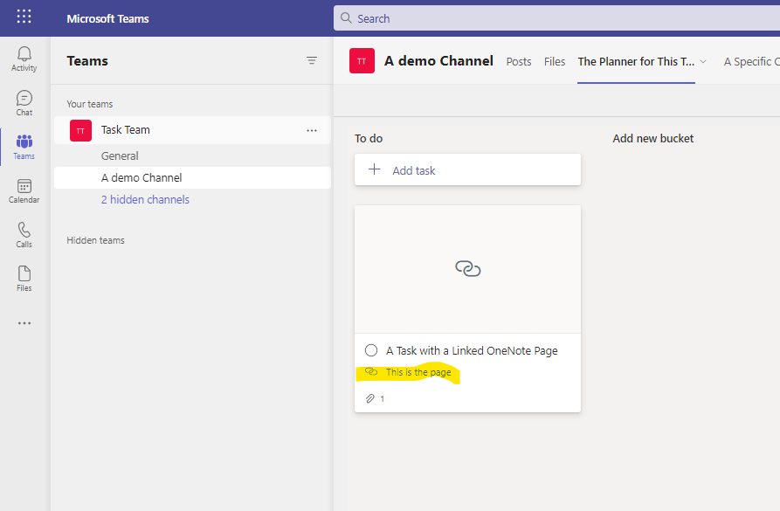Switch to the Files tab
The width and height of the screenshot is (780, 511).
coord(555,62)
